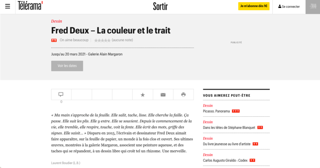The height and width of the screenshot is (168, 320).
Task: Open Du livre jeunesse au livre d'artiste
Action: (226, 144)
